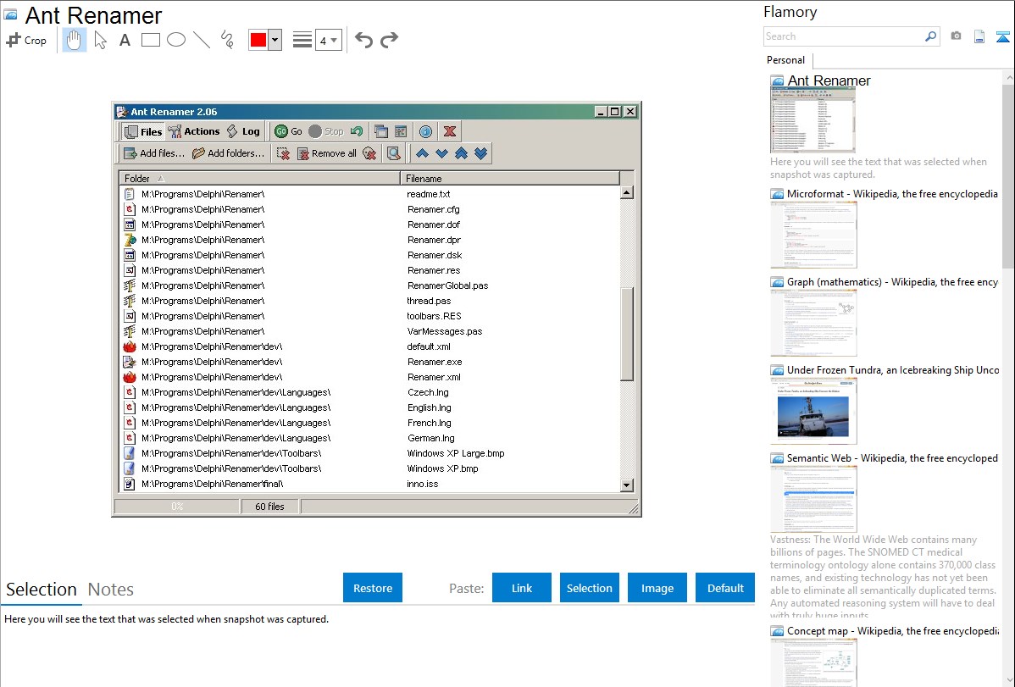Click the Restore button
1015x687 pixels.
(x=373, y=588)
